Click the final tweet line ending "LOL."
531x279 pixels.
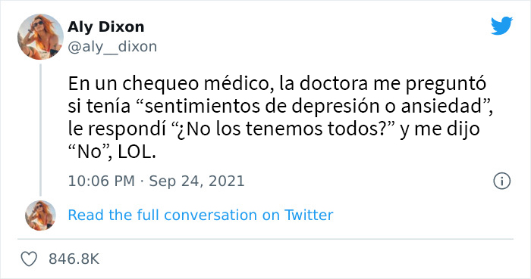(x=112, y=153)
